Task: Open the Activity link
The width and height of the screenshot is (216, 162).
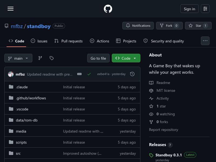Action: (163, 98)
